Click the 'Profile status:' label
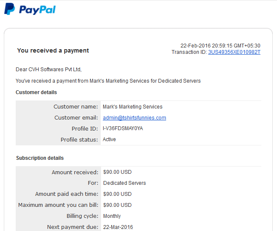The image size is (277, 231). click(x=79, y=140)
